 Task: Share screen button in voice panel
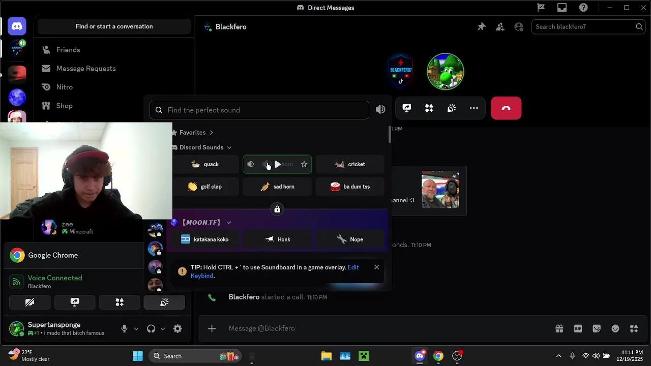tap(75, 302)
